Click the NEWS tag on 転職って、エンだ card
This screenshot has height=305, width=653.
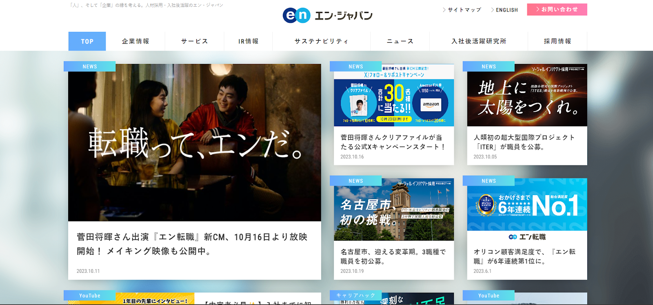coord(90,66)
